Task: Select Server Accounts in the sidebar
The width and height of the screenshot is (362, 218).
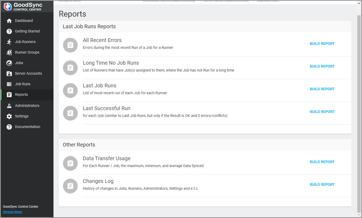Action: click(x=28, y=73)
